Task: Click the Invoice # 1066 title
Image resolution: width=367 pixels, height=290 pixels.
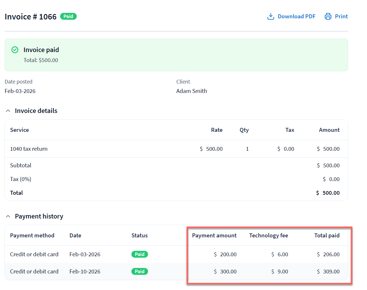Action: 31,17
